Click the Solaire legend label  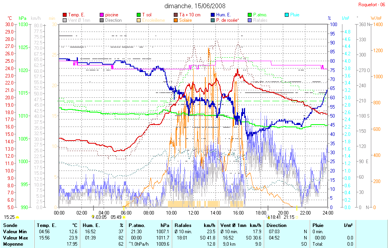click(185, 20)
